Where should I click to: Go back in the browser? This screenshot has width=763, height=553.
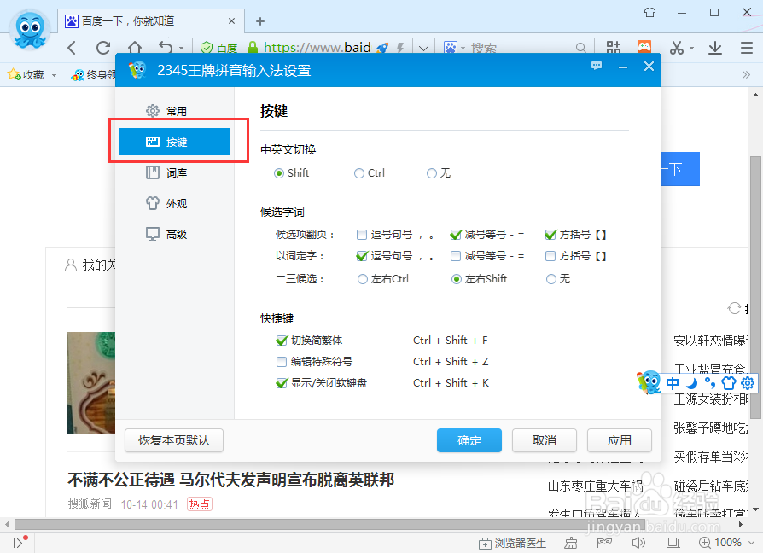72,48
